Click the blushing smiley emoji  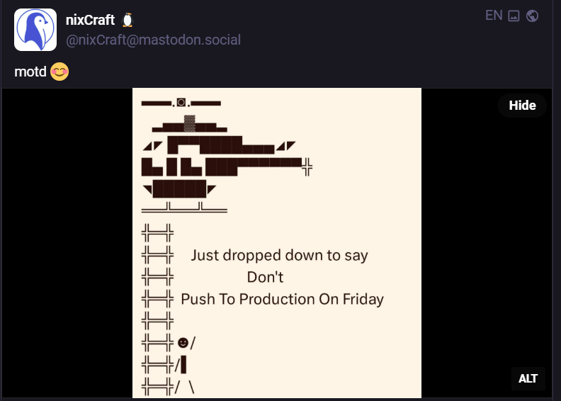coord(59,72)
